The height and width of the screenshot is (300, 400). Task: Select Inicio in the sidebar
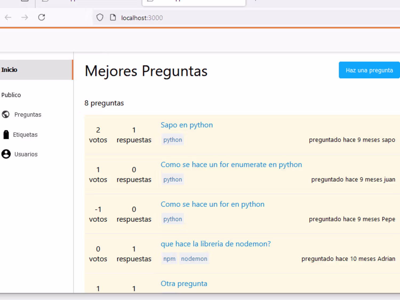[x=9, y=70]
